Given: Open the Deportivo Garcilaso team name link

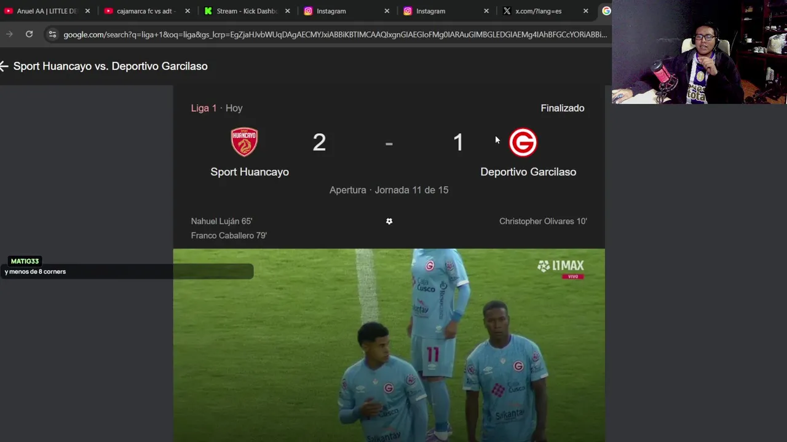Looking at the screenshot, I should click(x=528, y=172).
